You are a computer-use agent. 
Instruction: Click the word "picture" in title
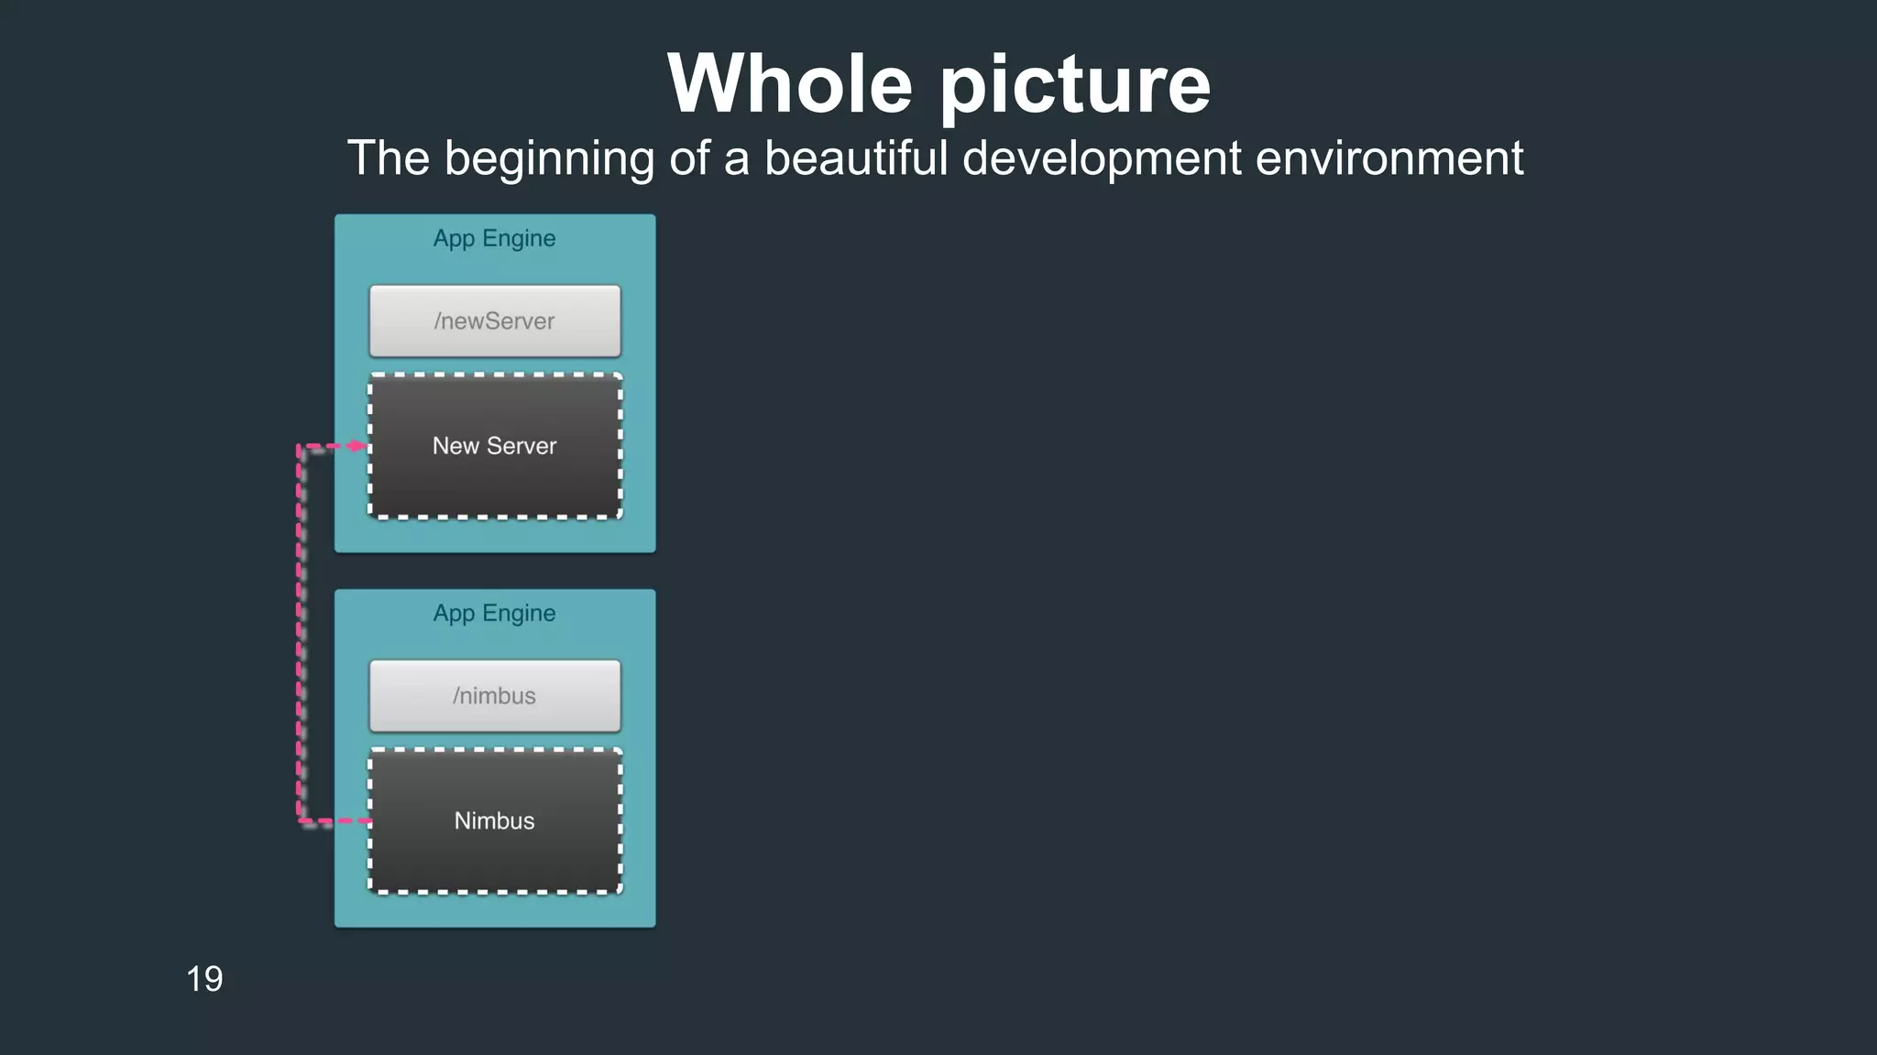point(1074,83)
